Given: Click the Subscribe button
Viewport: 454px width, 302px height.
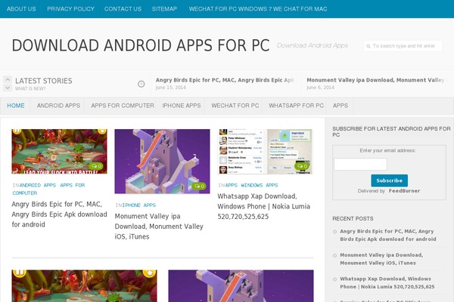Looking at the screenshot, I should click(x=390, y=180).
